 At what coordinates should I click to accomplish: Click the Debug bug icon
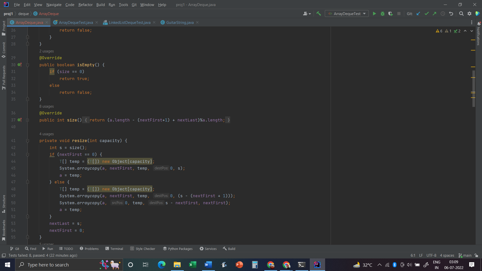382,14
